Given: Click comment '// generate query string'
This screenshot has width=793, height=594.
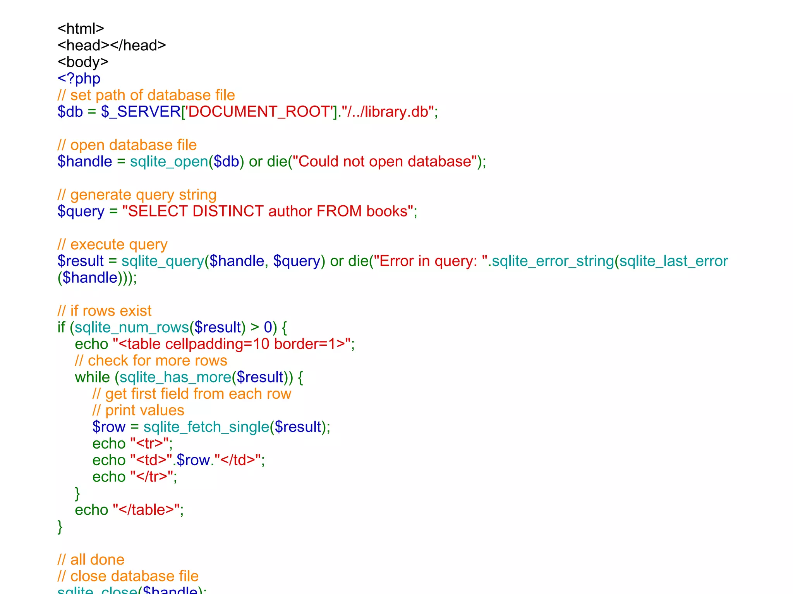Looking at the screenshot, I should pos(137,195).
